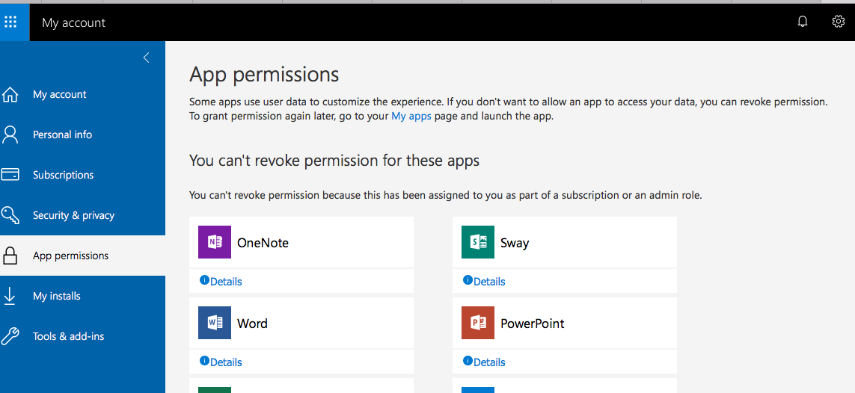Click the padlock icon beside App permissions
Viewport: 855px width, 393px height.
[10, 256]
